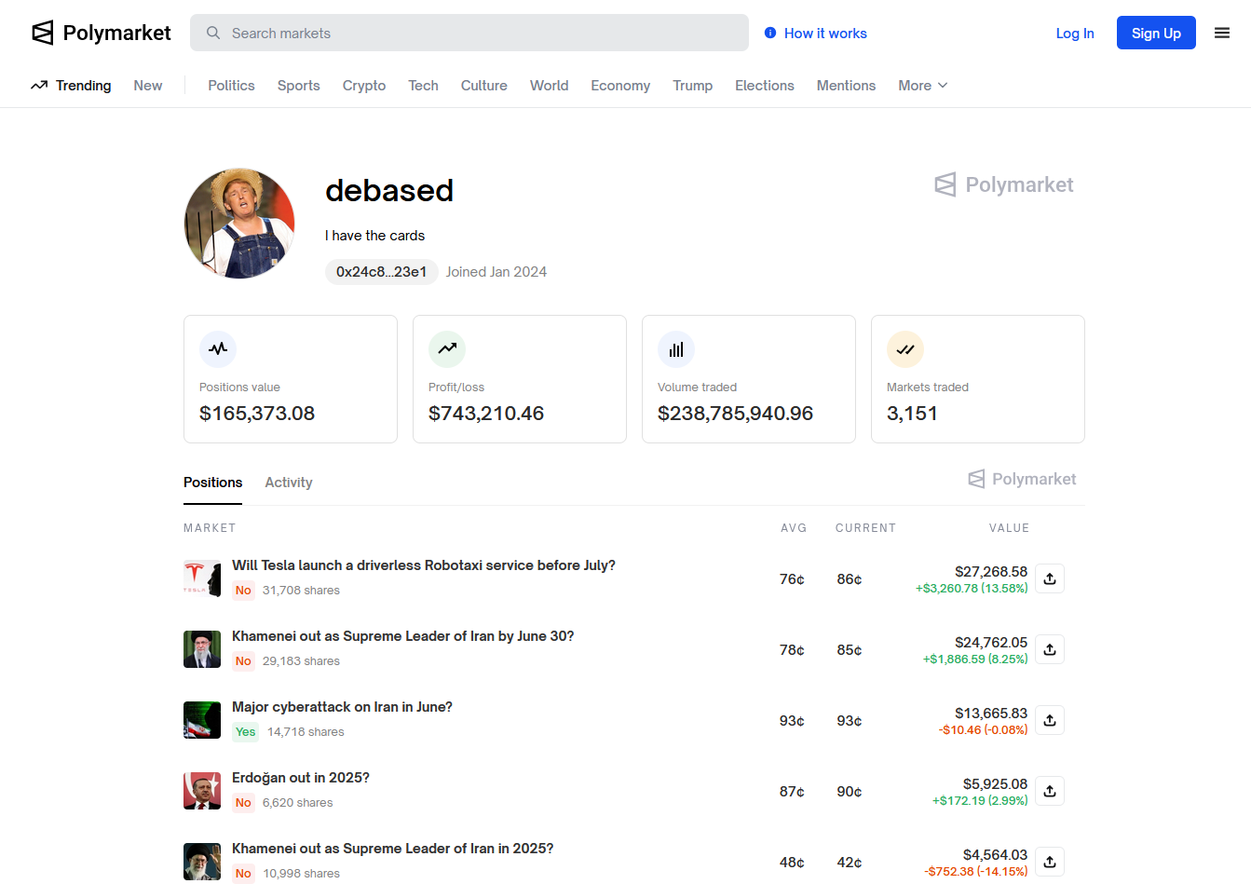Sort by the VALUE column header
This screenshot has height=884, width=1251.
pos(1009,528)
